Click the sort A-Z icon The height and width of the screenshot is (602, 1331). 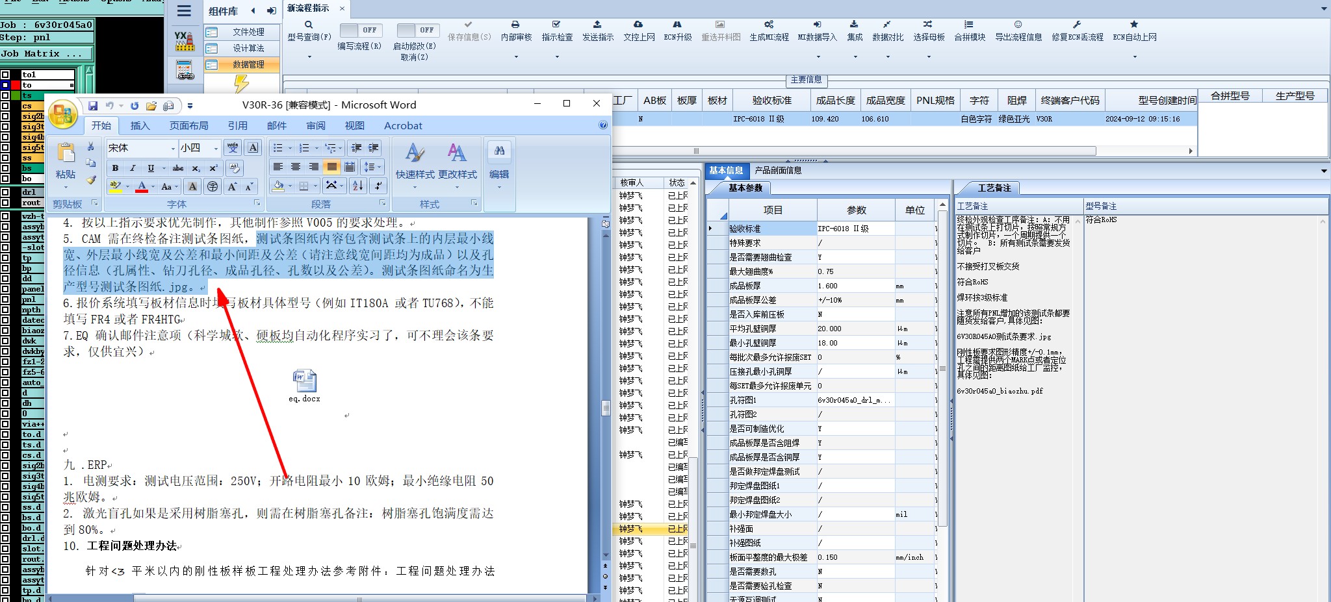coord(358,186)
